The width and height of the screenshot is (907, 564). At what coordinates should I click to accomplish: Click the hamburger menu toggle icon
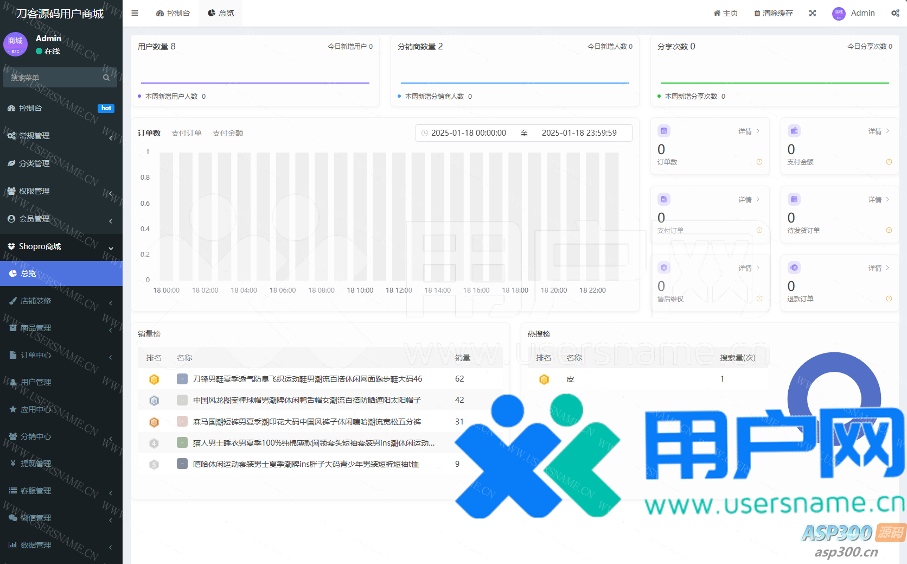pos(135,13)
